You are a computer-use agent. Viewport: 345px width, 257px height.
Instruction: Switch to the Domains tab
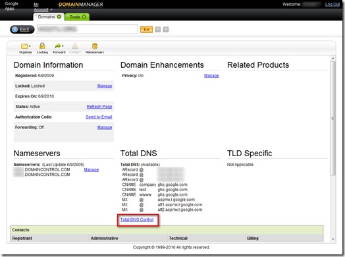pyautogui.click(x=49, y=16)
